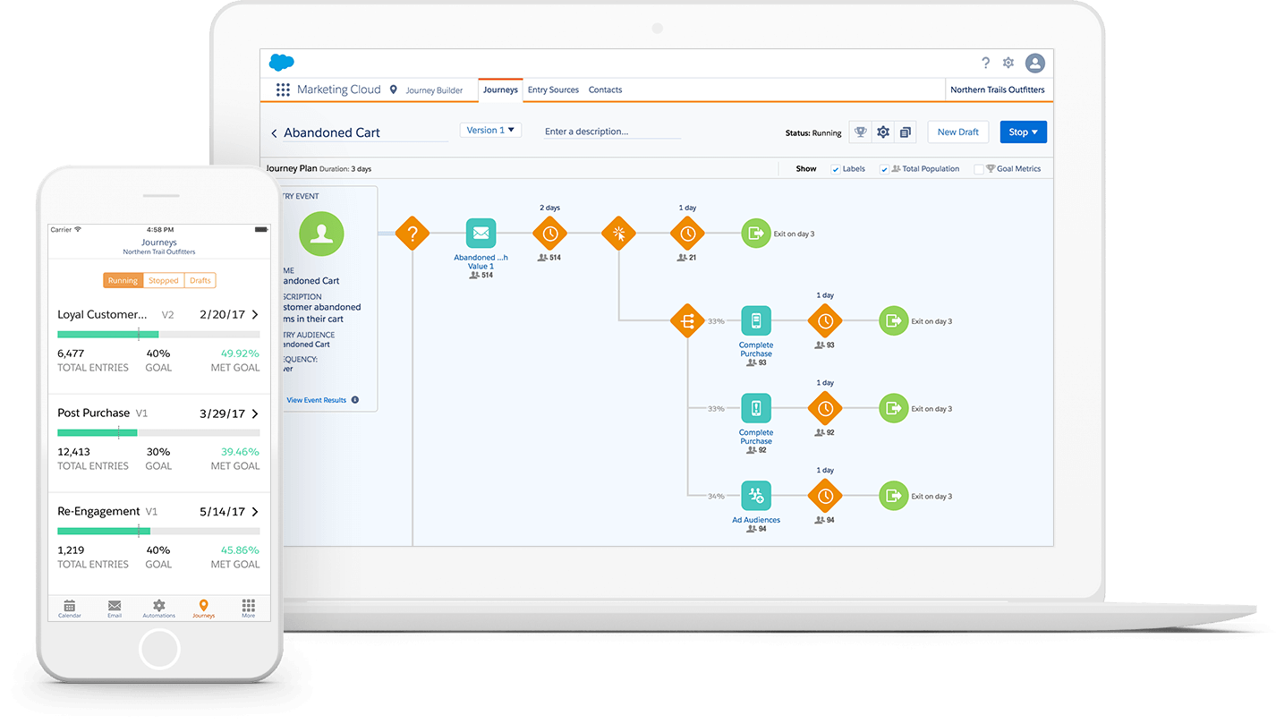
Task: Open Northern Trails Outfitters account switcher
Action: pyautogui.click(x=997, y=89)
